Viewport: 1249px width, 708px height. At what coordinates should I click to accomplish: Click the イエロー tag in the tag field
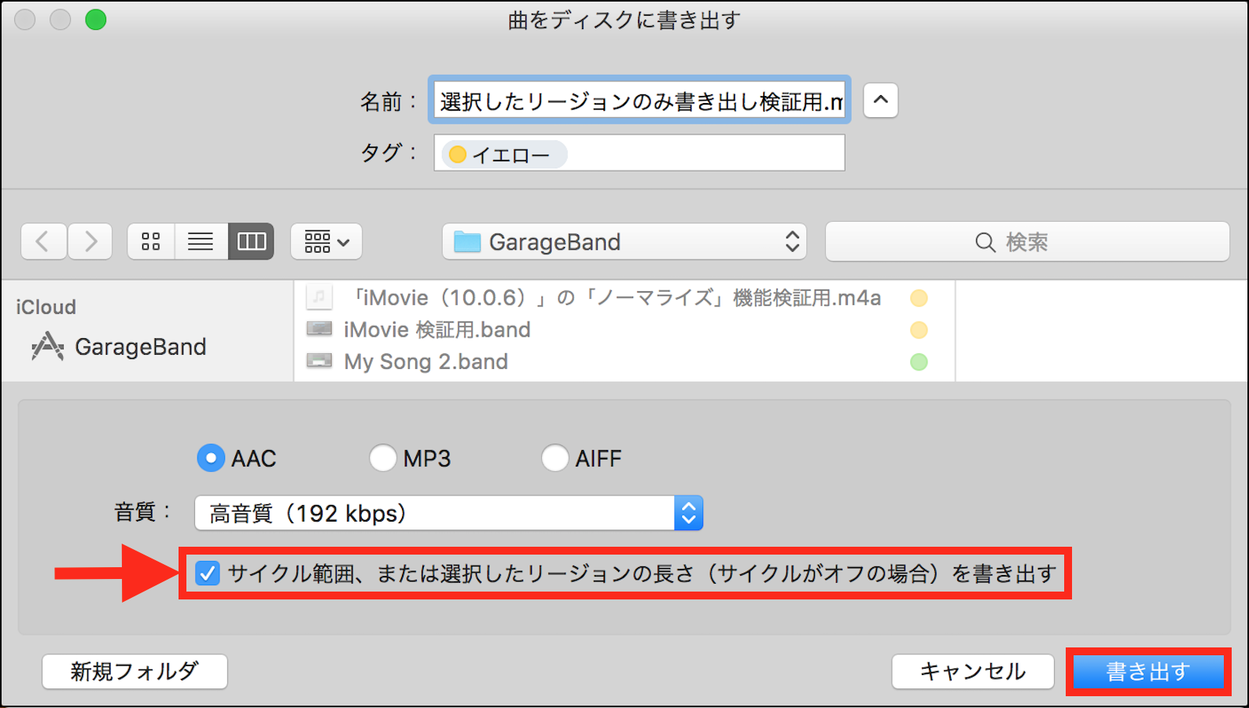(503, 155)
